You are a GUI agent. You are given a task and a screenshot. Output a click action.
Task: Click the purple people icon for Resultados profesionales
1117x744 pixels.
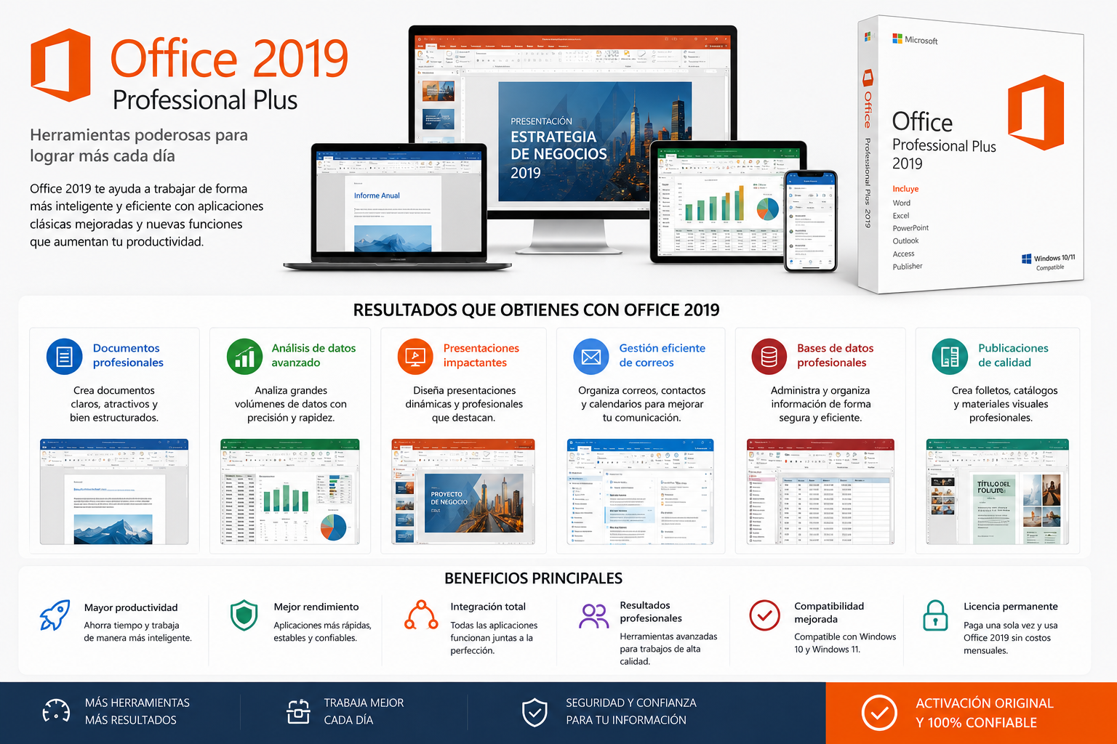(x=594, y=616)
